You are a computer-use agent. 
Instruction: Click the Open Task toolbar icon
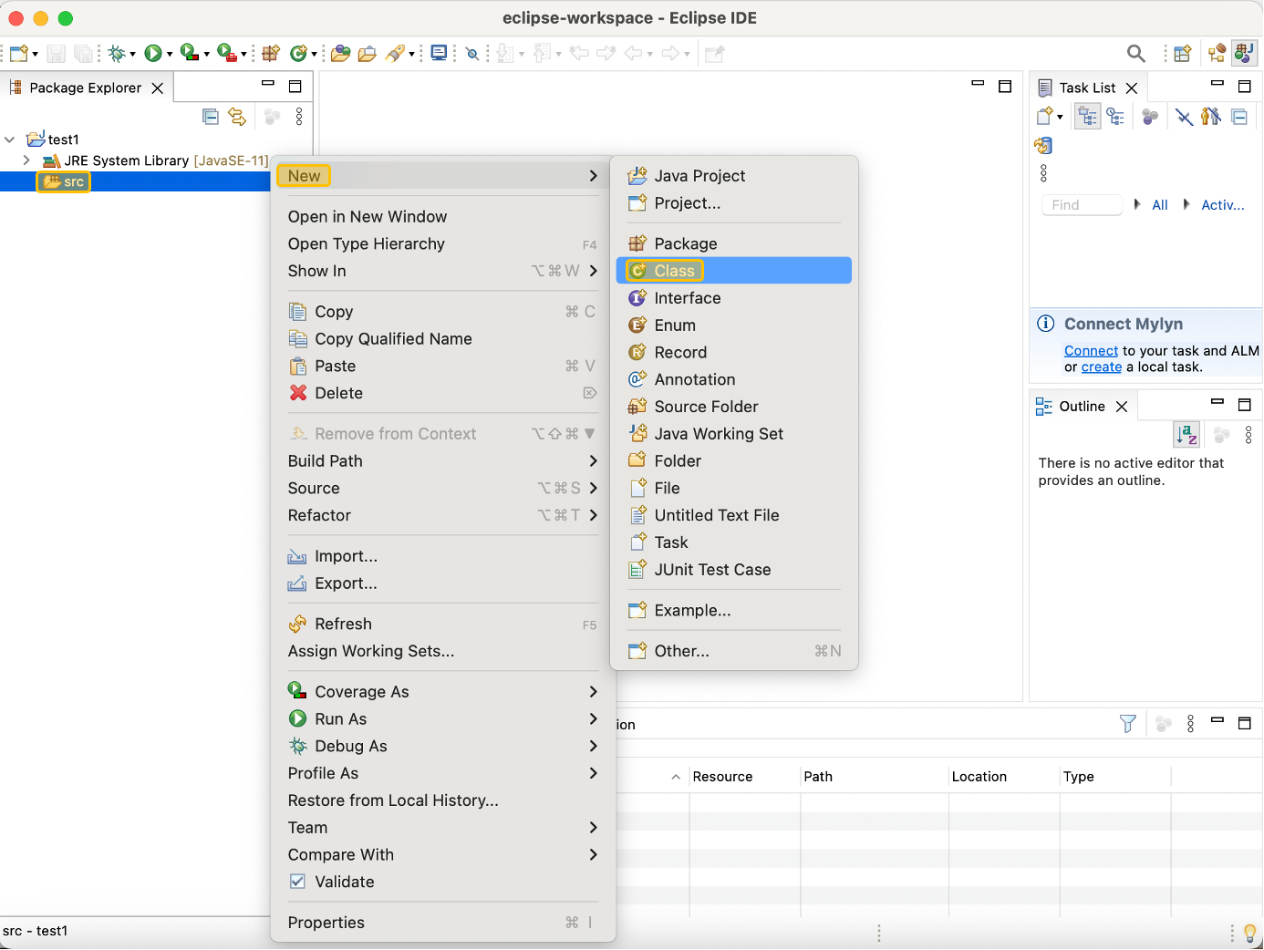(x=367, y=54)
